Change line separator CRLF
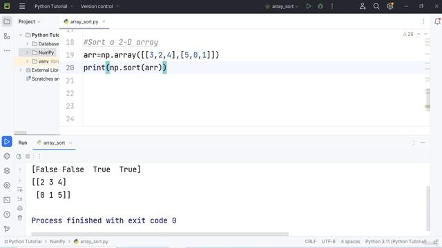The height and width of the screenshot is (248, 442). coord(310,242)
